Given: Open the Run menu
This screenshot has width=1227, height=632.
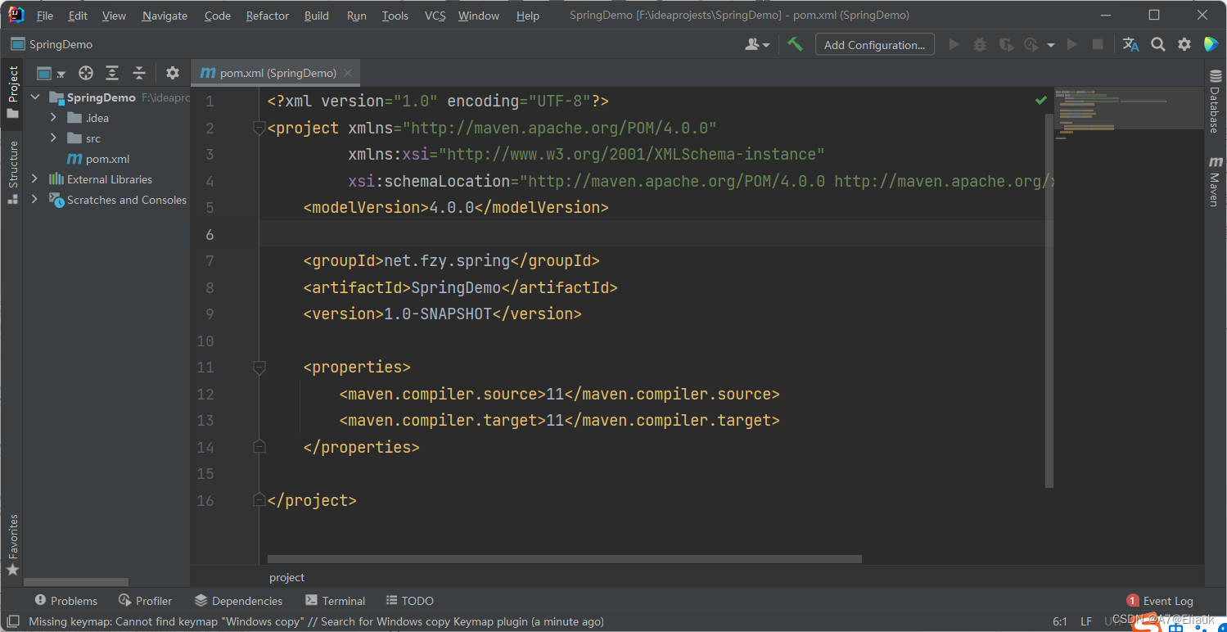Looking at the screenshot, I should pyautogui.click(x=356, y=16).
